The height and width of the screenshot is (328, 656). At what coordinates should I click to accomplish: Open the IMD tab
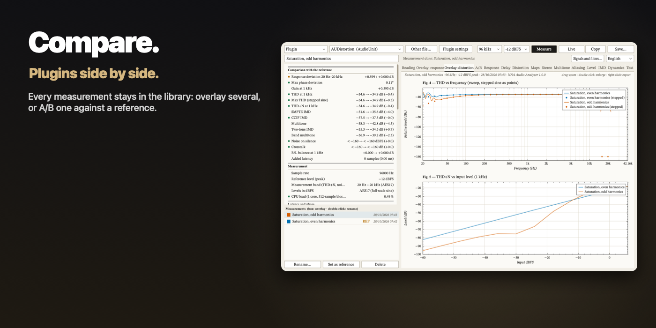[x=602, y=68]
